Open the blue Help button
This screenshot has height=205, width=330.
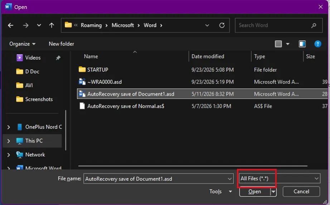point(317,44)
